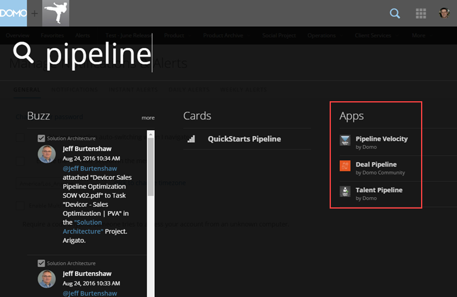
Task: Click the Buzz scrollbar up arrow
Action: (x=151, y=134)
